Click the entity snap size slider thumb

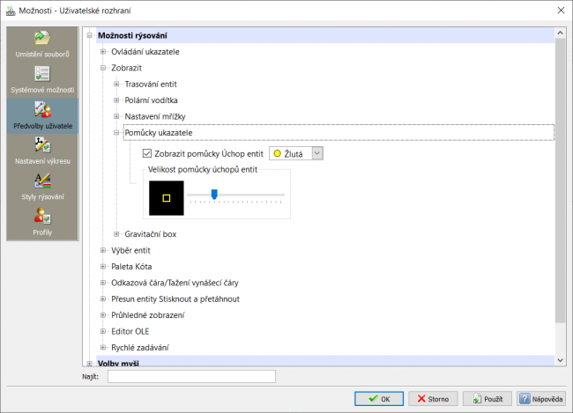(x=214, y=195)
